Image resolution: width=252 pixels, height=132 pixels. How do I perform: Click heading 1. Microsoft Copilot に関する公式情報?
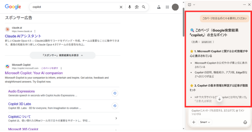pyautogui.click(x=219, y=54)
